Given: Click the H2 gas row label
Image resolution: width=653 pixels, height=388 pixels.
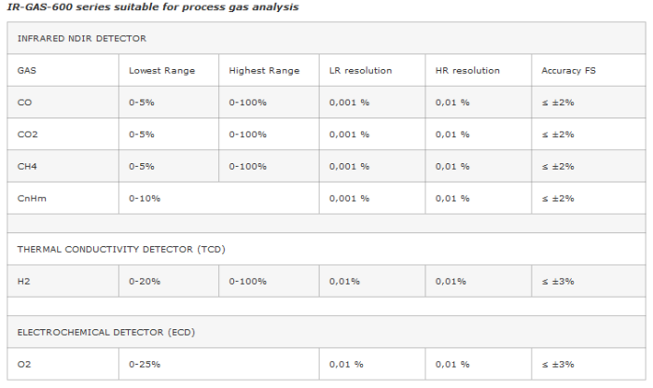Looking at the screenshot, I should (24, 281).
